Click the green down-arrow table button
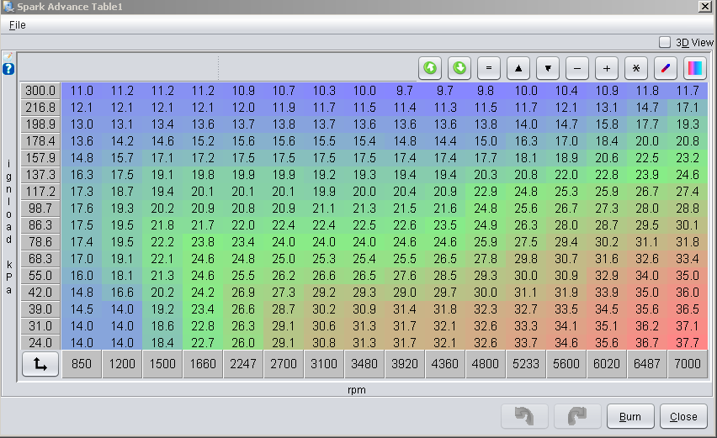Viewport: 717px width, 438px height. coord(460,67)
